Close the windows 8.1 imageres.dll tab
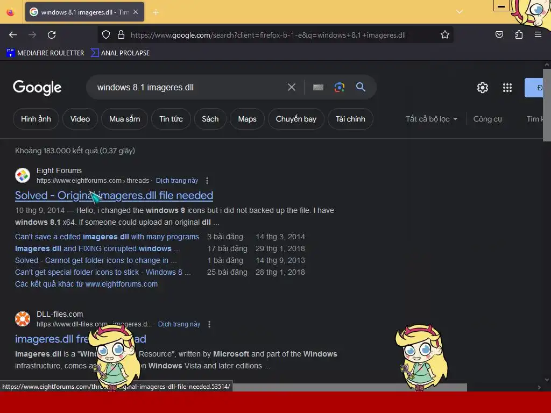This screenshot has height=413, width=551. (x=136, y=12)
